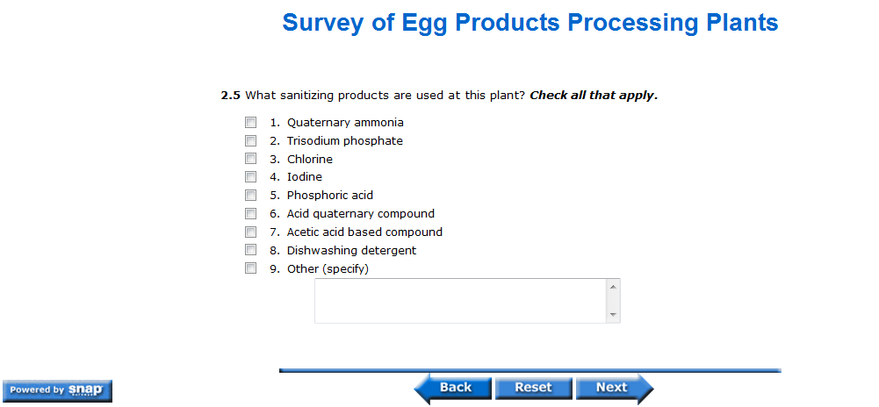Tick the Trisodium phosphate option

click(250, 140)
